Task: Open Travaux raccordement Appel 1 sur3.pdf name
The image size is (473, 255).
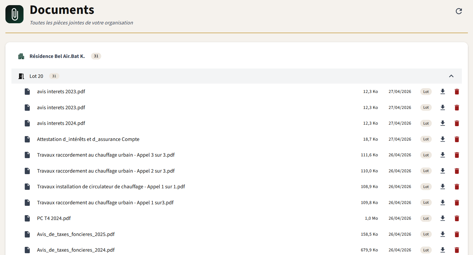Action: coord(105,202)
